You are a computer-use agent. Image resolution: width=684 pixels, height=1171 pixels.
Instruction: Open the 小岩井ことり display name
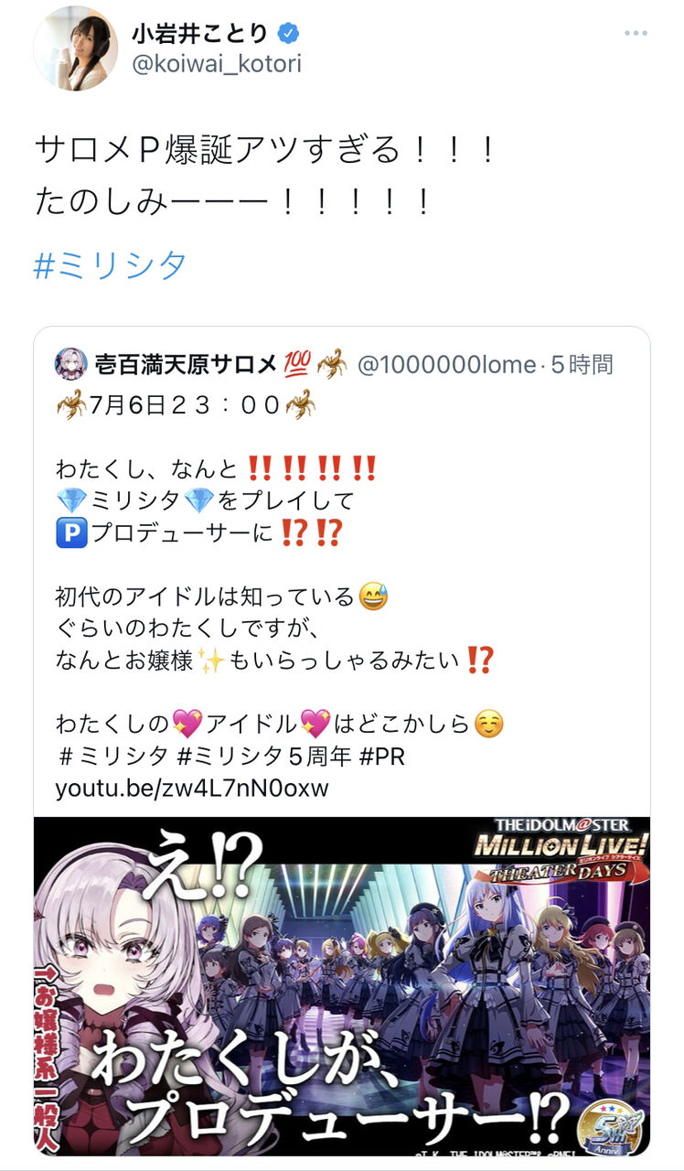[200, 34]
